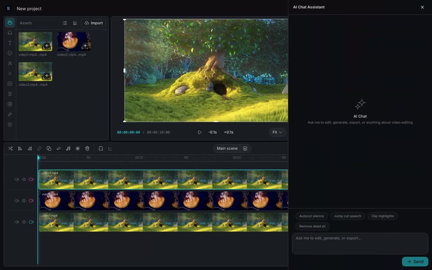Click the 00:02 mark on timeline ruler

237,158
